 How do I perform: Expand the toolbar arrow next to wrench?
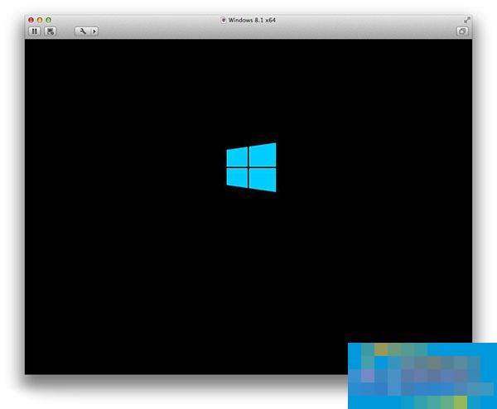point(94,31)
